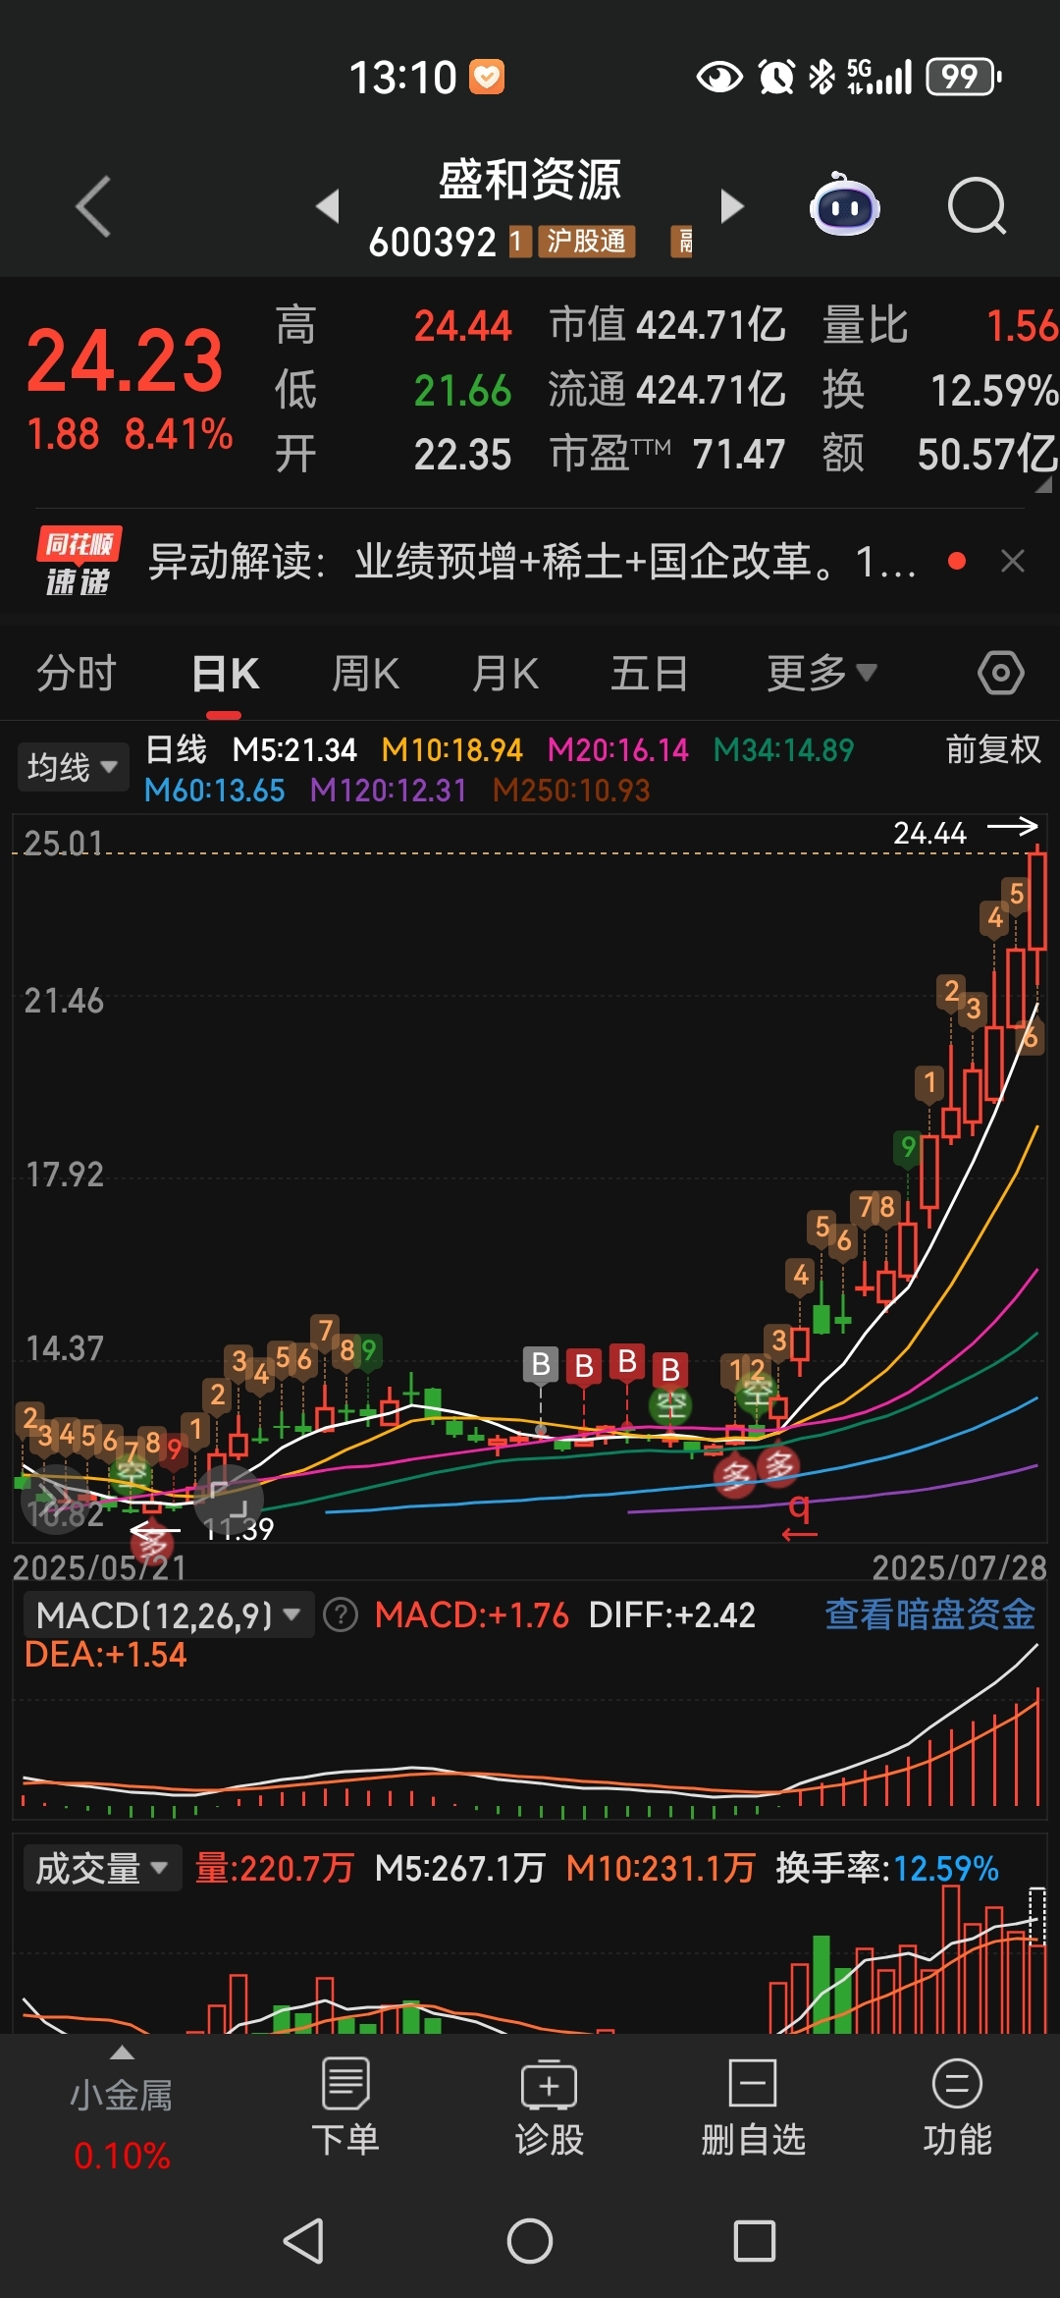Toggle 前复权 price adjustment
Image resolution: width=1060 pixels, height=2298 pixels.
993,749
